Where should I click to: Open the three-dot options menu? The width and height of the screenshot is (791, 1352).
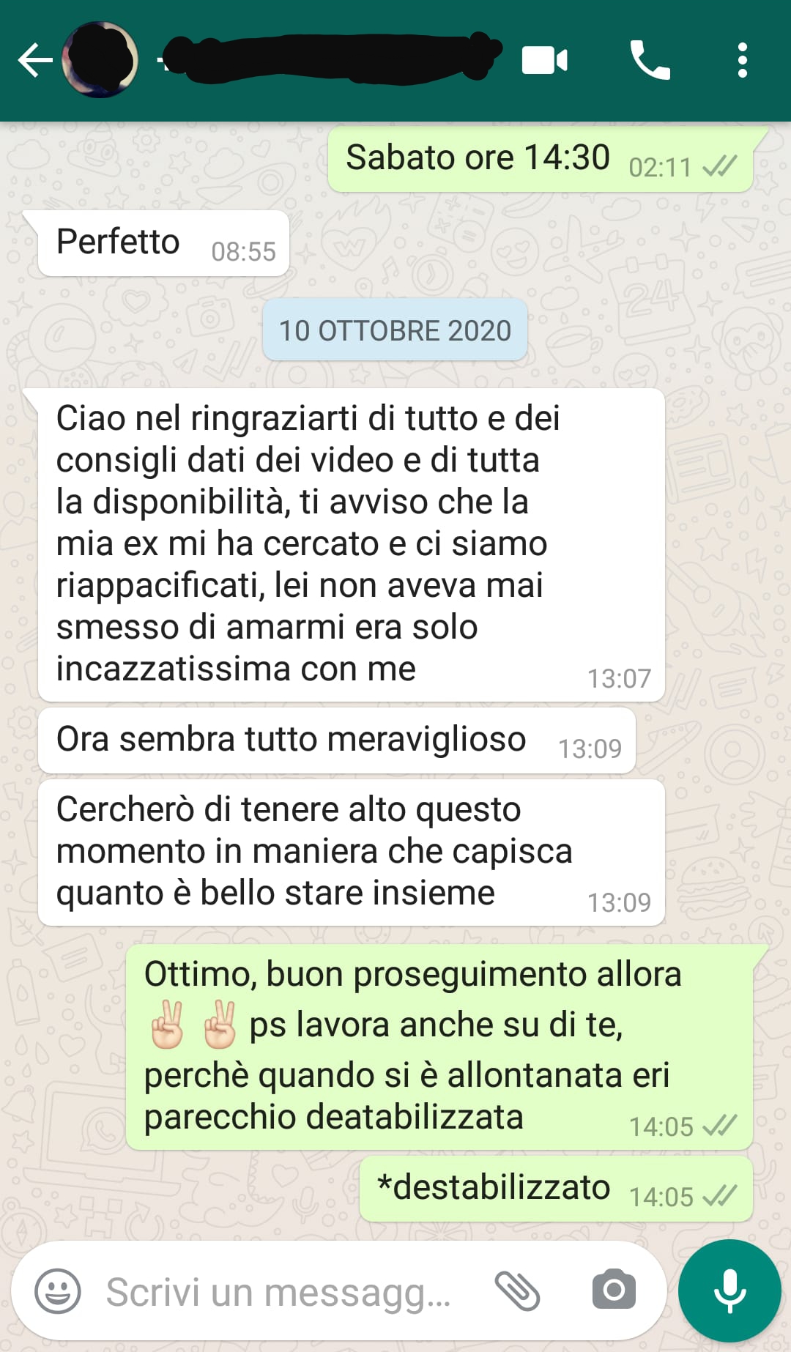(742, 60)
